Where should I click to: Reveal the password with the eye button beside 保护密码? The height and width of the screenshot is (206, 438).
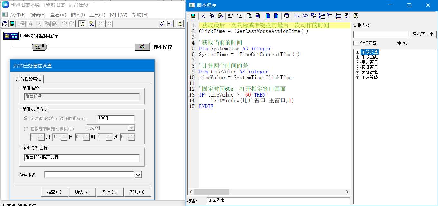(138, 175)
